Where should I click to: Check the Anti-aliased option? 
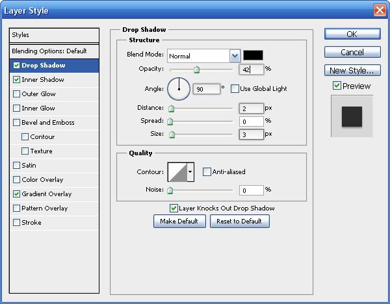pyautogui.click(x=207, y=171)
